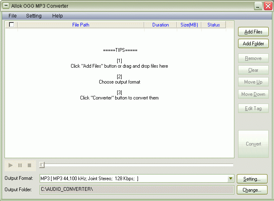Screen dimensions: 274x201
Task: Click the "Output Format:" label
Action: click(19, 178)
